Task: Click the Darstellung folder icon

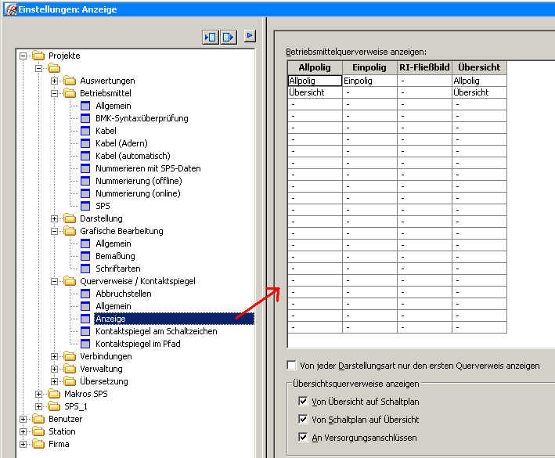Action: click(x=70, y=218)
